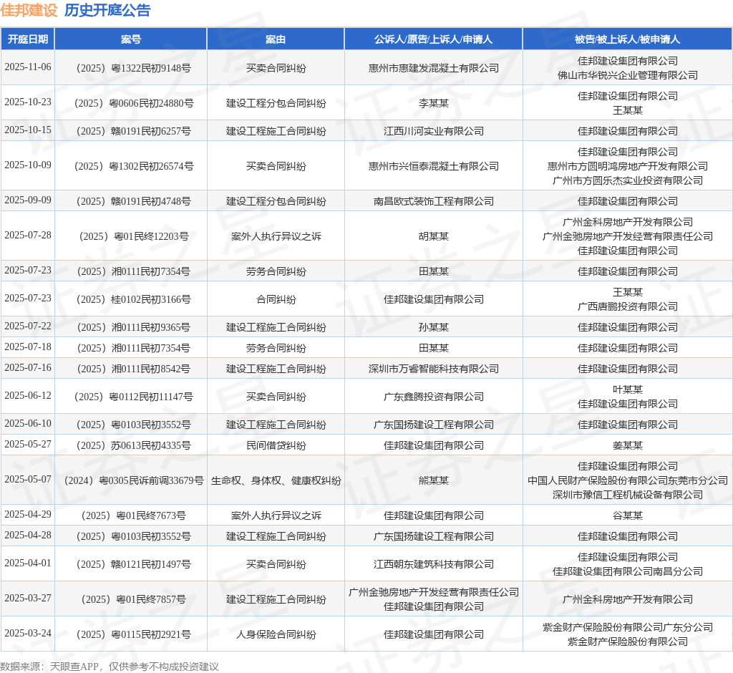Click plaintiff 深圳市万睿智能科技有限公司
This screenshot has height=673, width=733.
pos(433,369)
